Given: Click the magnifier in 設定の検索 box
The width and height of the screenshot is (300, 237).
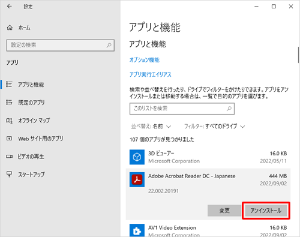Looking at the screenshot, I should (x=109, y=45).
